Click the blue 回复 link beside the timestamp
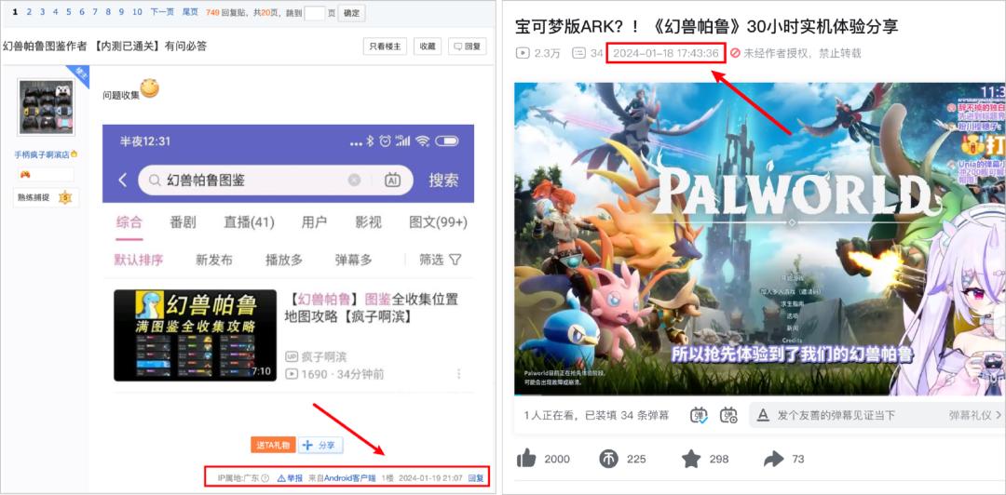 point(476,478)
